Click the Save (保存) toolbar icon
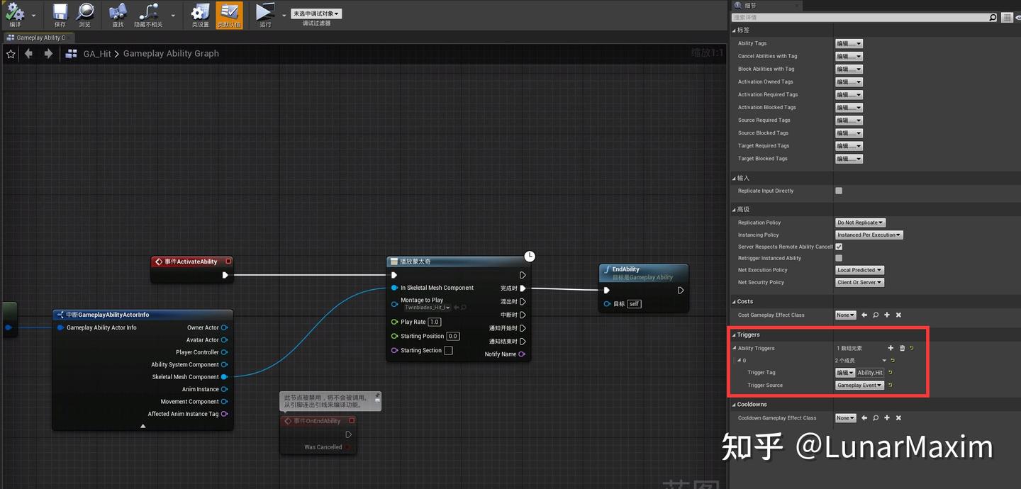Viewport: 1021px width, 489px height. coord(60,14)
